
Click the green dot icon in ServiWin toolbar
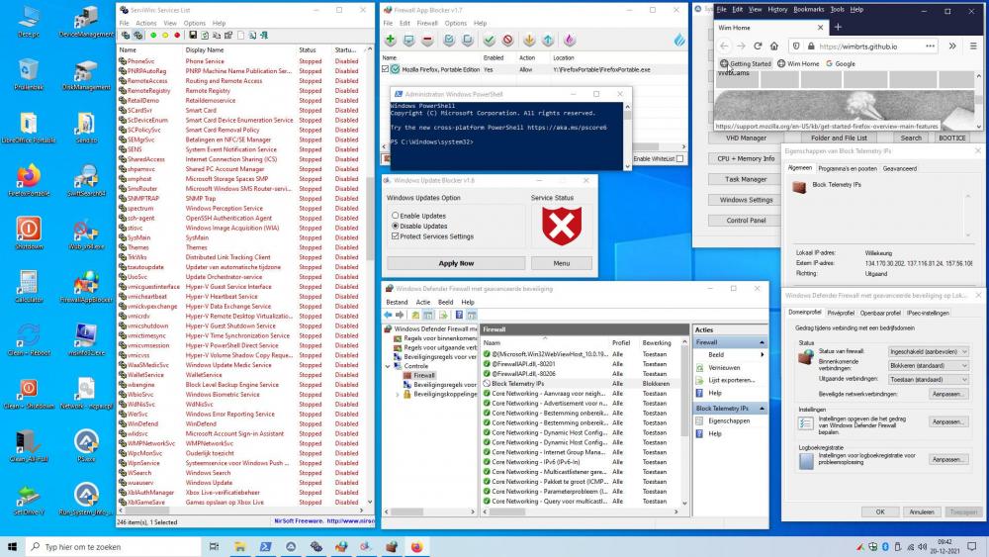153,36
